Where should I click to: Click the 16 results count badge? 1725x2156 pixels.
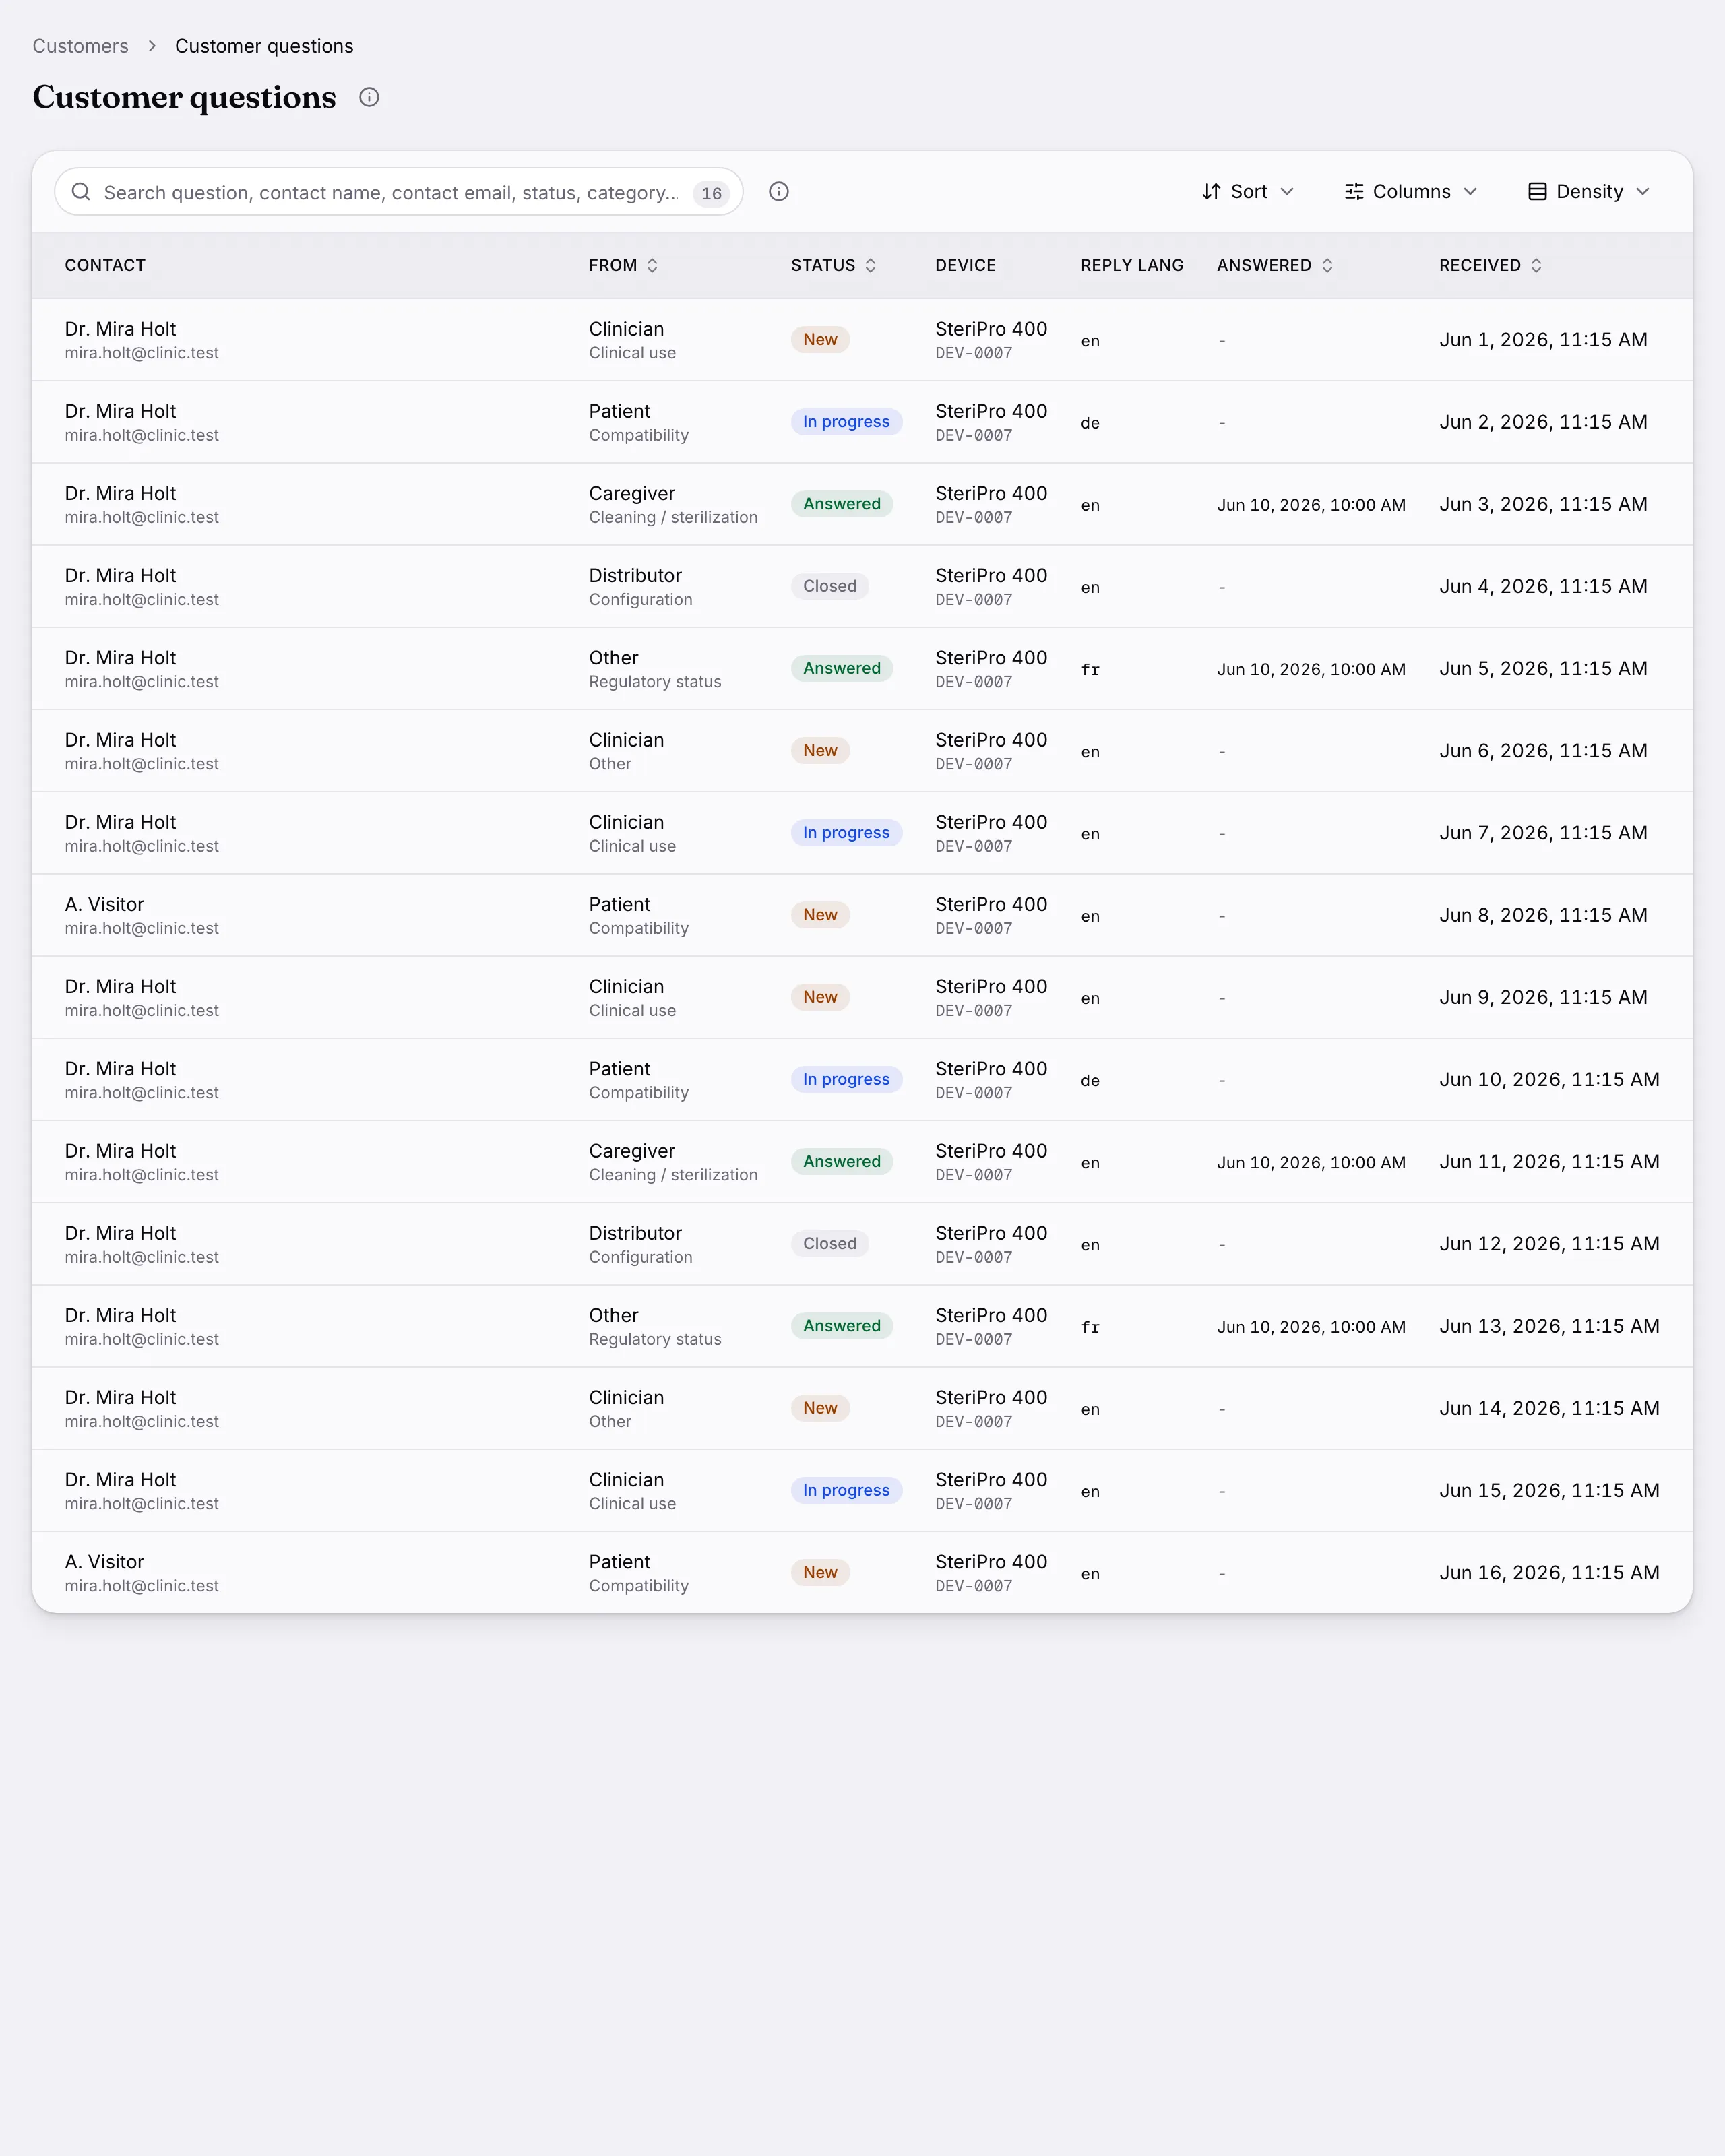(x=711, y=193)
